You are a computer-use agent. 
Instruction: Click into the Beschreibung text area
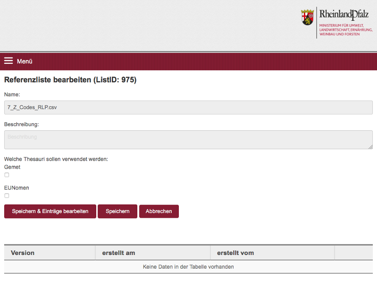pyautogui.click(x=188, y=140)
